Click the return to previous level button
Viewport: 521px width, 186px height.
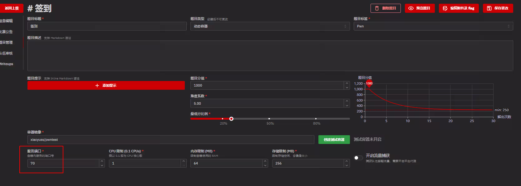12,8
